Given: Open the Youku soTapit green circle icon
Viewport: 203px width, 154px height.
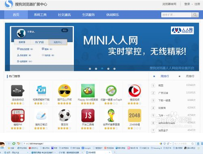Looking at the screenshot, I should [111, 90].
